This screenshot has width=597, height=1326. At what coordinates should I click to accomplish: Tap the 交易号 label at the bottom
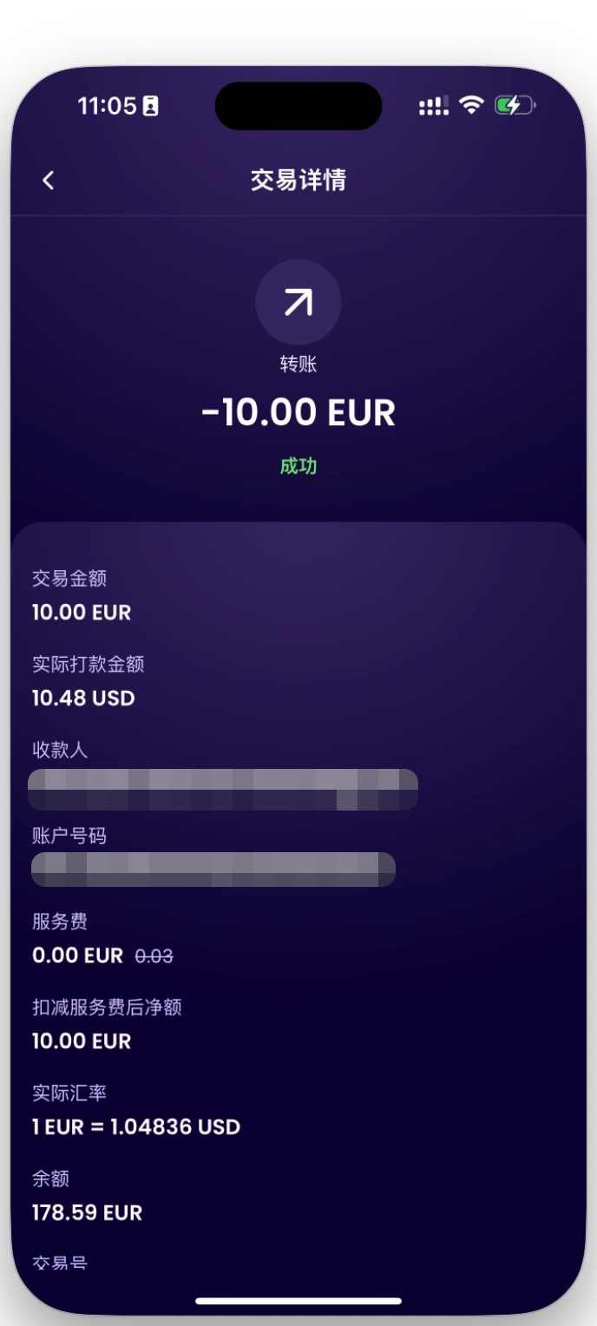click(x=60, y=1263)
